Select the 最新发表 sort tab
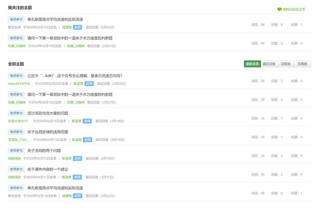The image size is (319, 211). pyautogui.click(x=252, y=64)
